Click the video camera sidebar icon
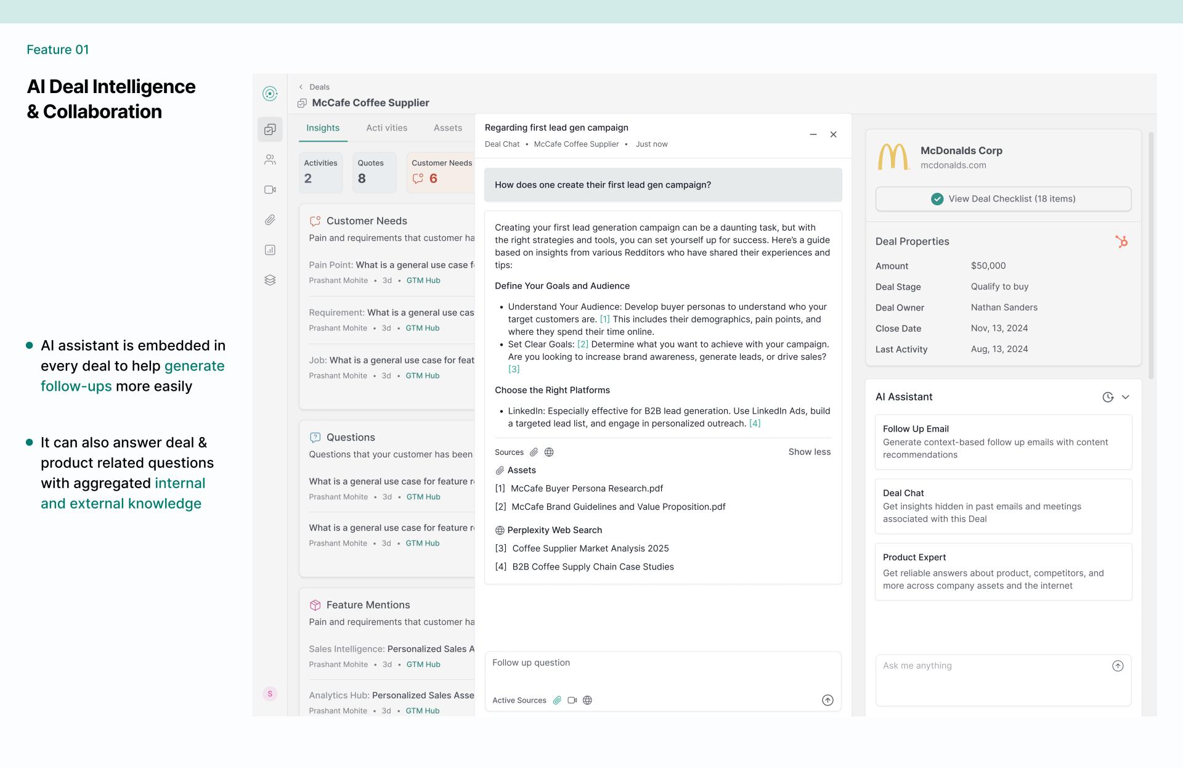Image resolution: width=1183 pixels, height=768 pixels. click(270, 190)
